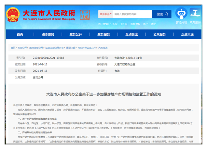The height and width of the screenshot is (149, 207).
Task: Expand the 政务服务 search category dropdown
Action: [105, 14]
